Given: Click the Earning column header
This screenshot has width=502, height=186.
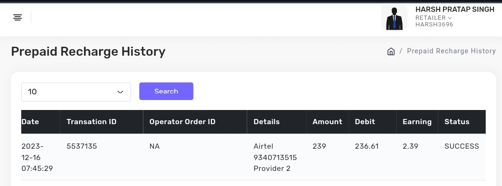Looking at the screenshot, I should [417, 122].
